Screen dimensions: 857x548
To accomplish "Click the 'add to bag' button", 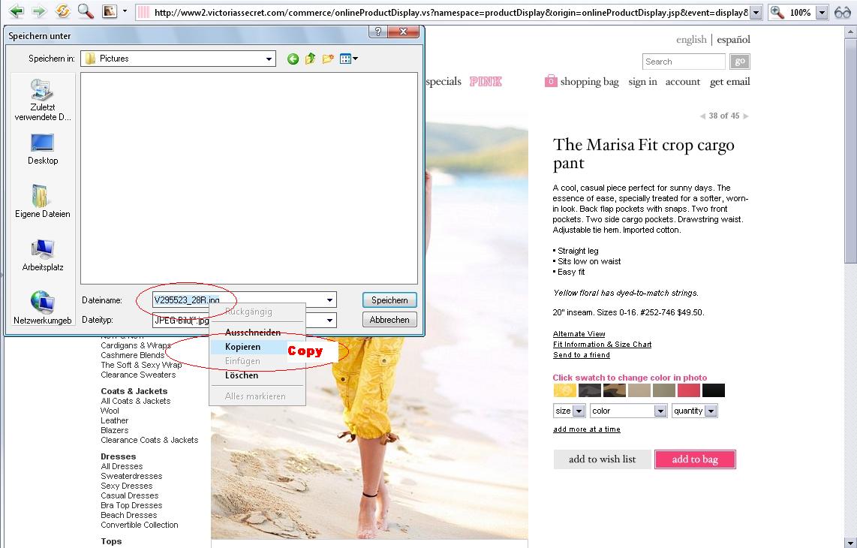I will coord(695,459).
